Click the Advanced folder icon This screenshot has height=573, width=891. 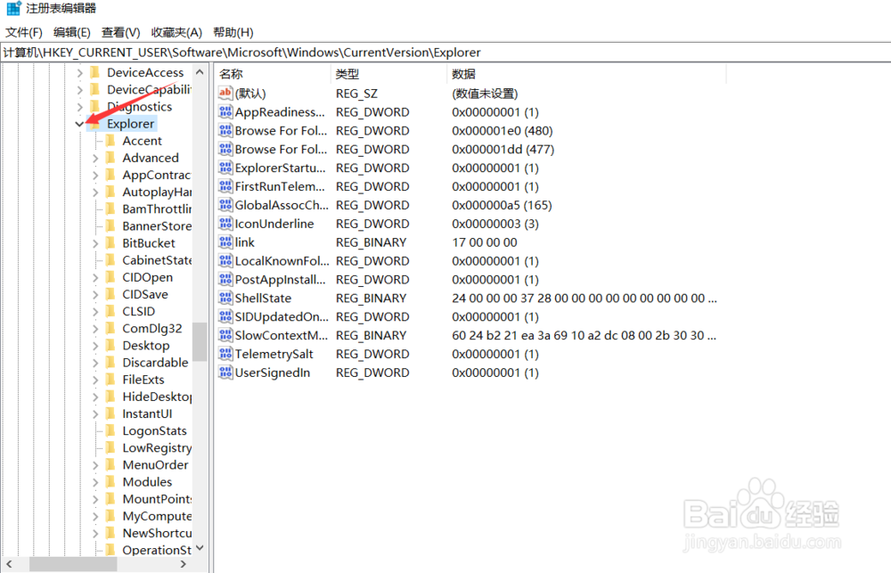tap(110, 158)
